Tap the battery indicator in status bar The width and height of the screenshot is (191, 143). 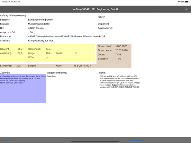[187, 2]
